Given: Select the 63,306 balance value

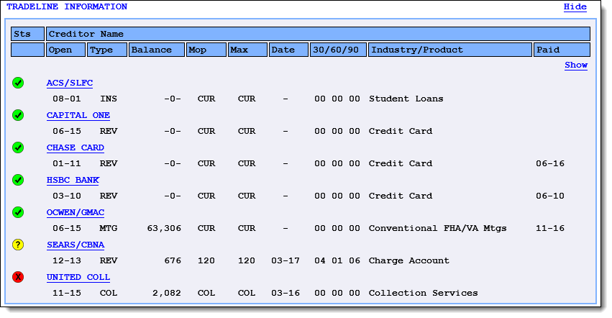Looking at the screenshot, I should pos(164,229).
